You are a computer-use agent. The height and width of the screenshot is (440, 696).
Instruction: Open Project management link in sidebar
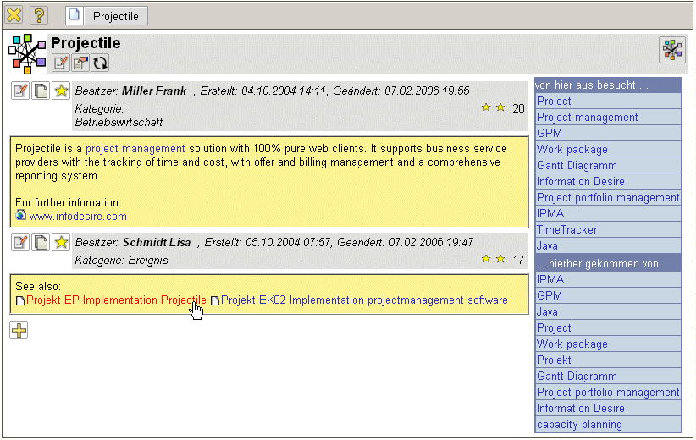(587, 117)
